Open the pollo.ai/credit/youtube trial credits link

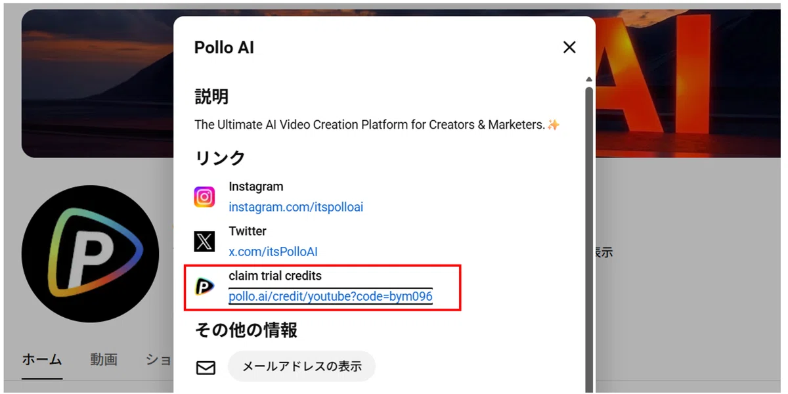pos(330,296)
